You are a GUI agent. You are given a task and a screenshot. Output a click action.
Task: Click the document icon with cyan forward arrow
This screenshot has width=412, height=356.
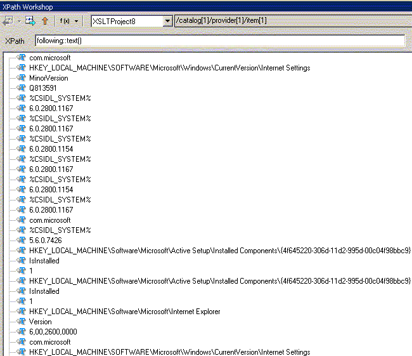tap(30, 21)
